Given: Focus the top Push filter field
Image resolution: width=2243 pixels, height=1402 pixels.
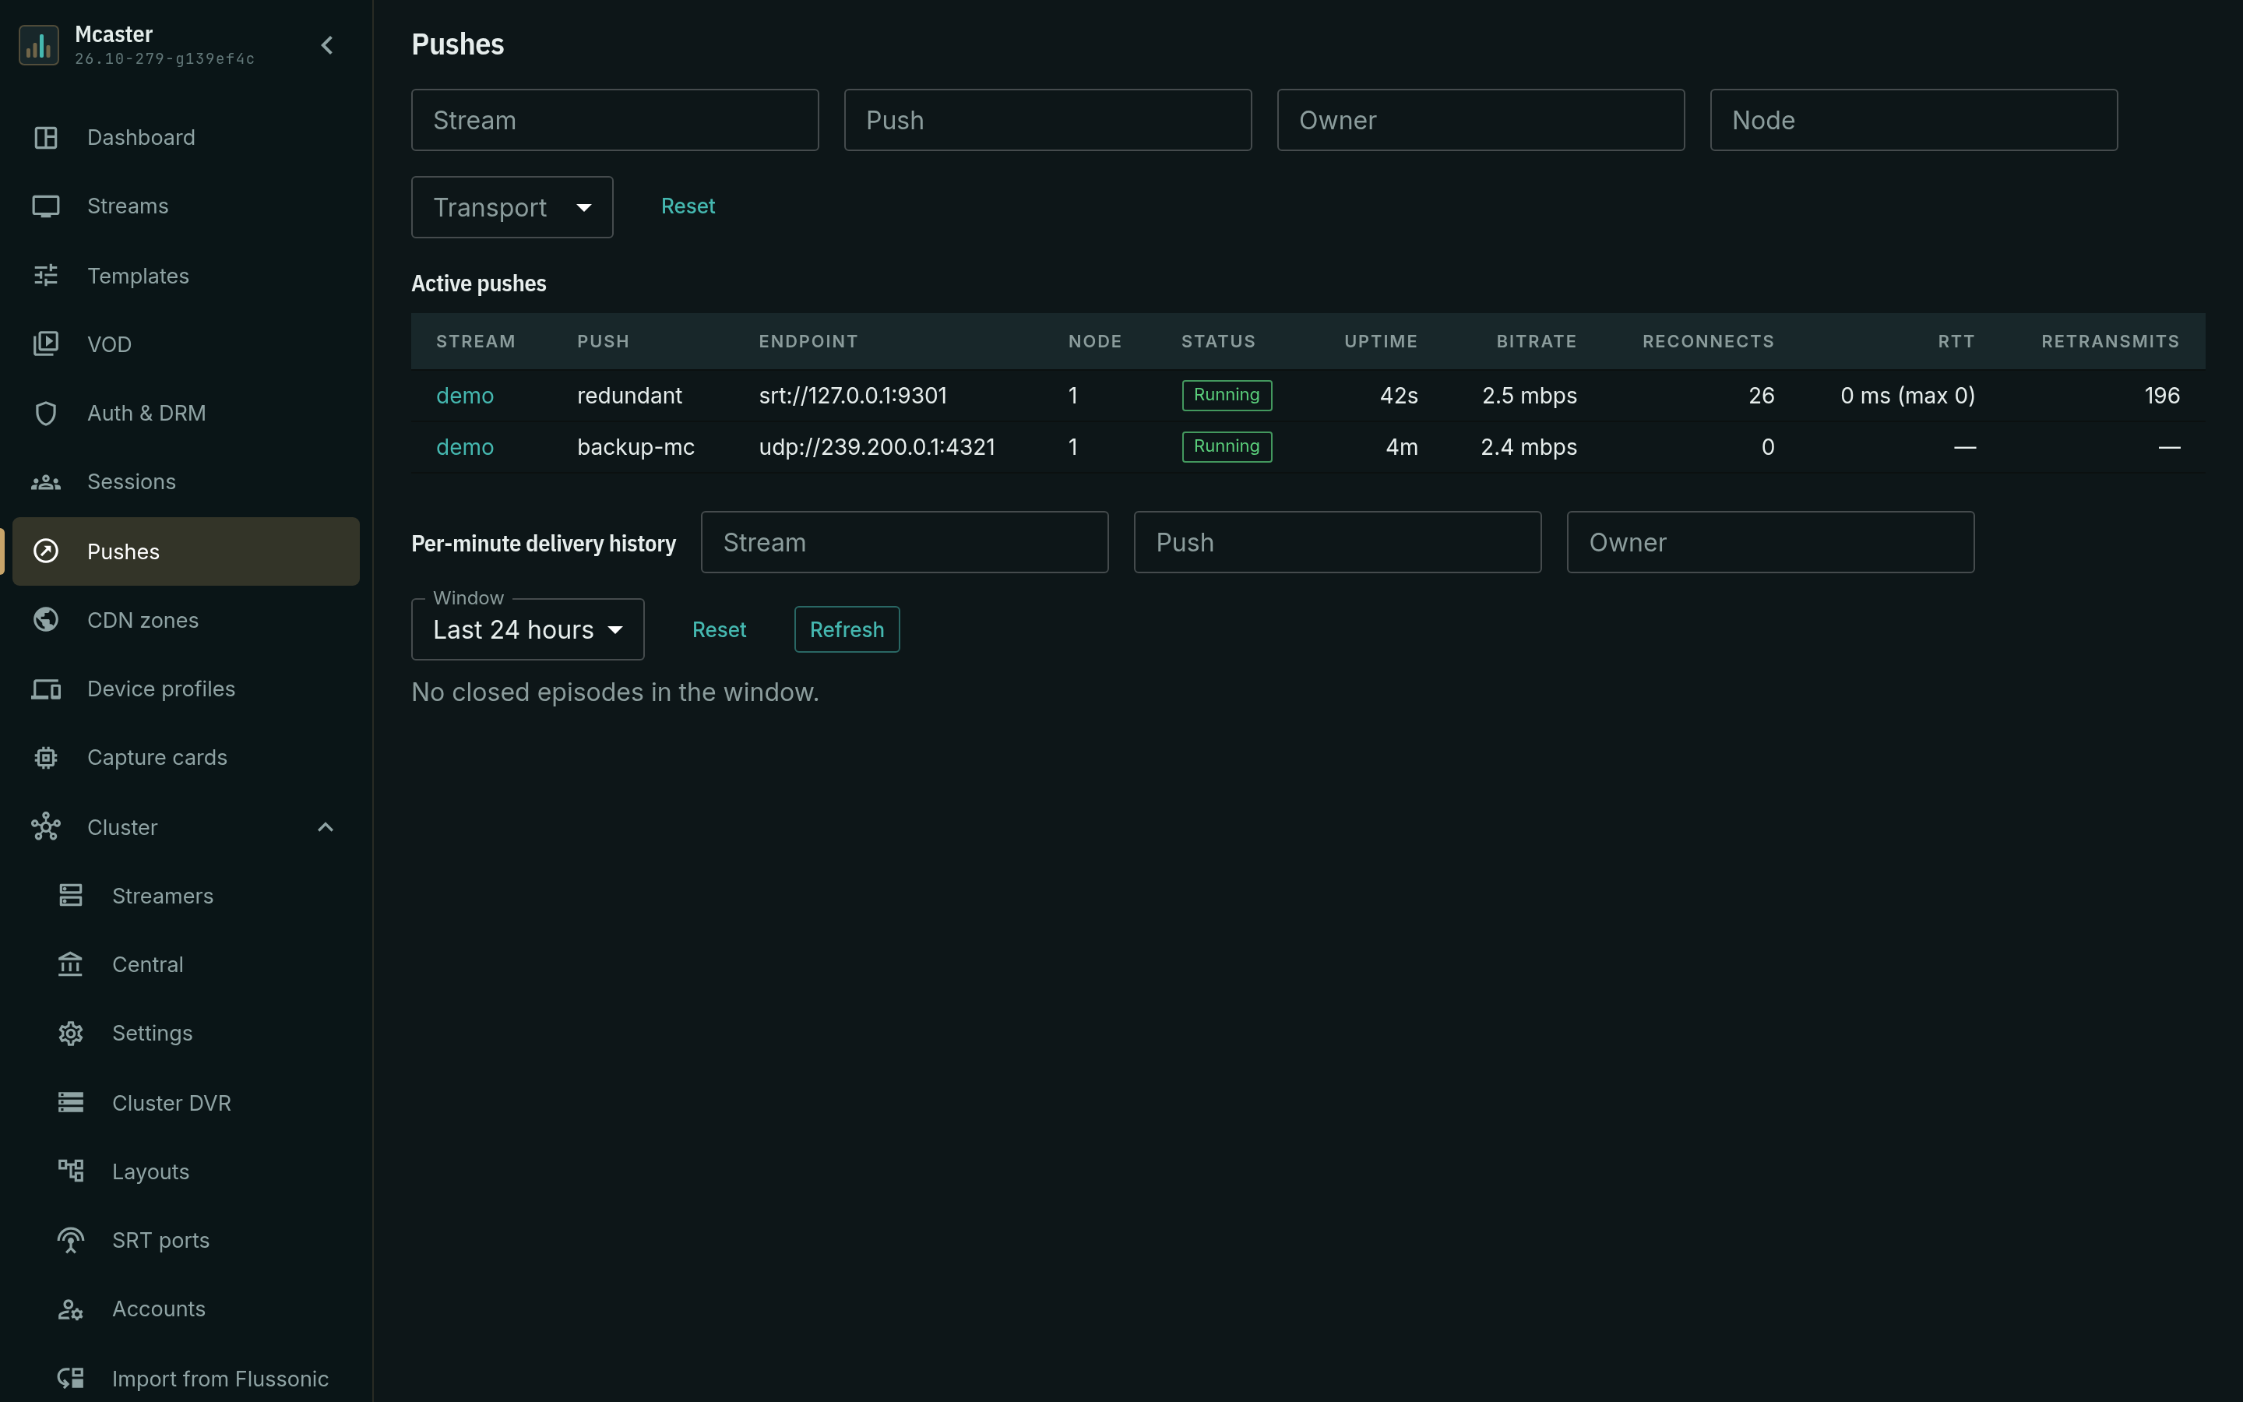Looking at the screenshot, I should (x=1048, y=120).
